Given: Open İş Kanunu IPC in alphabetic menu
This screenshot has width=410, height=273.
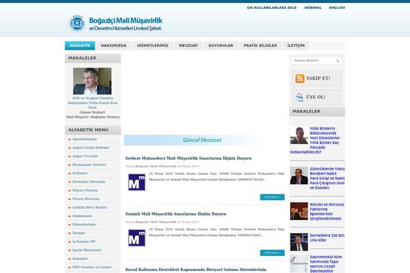Looking at the screenshot, I should tap(84, 242).
